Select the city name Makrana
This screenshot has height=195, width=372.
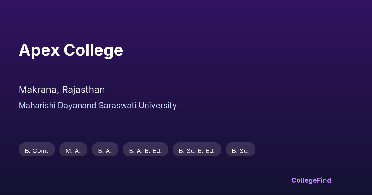pos(38,90)
